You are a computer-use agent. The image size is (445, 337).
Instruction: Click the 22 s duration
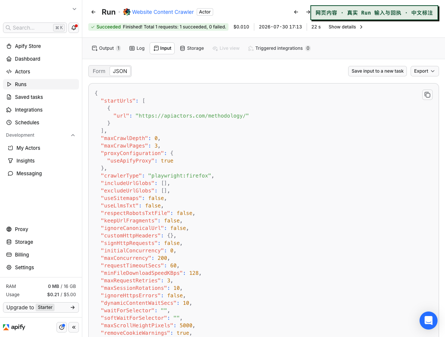click(316, 27)
